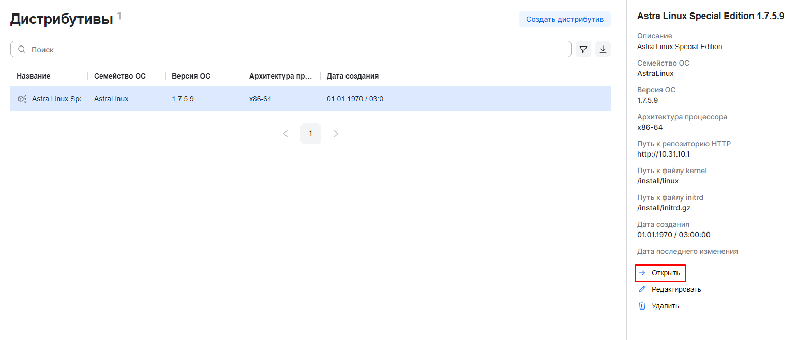Go to previous page with left chevron

285,134
